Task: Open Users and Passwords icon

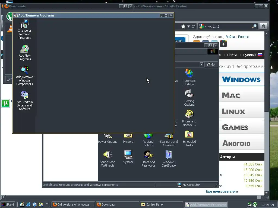Action: (149, 159)
